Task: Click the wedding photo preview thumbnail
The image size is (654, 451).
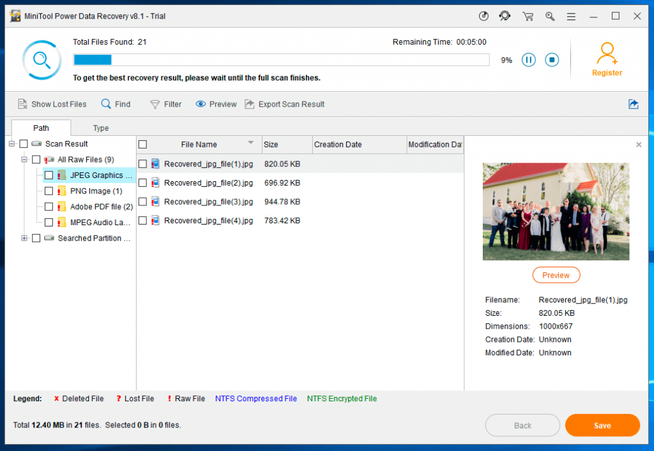Action: click(x=556, y=211)
